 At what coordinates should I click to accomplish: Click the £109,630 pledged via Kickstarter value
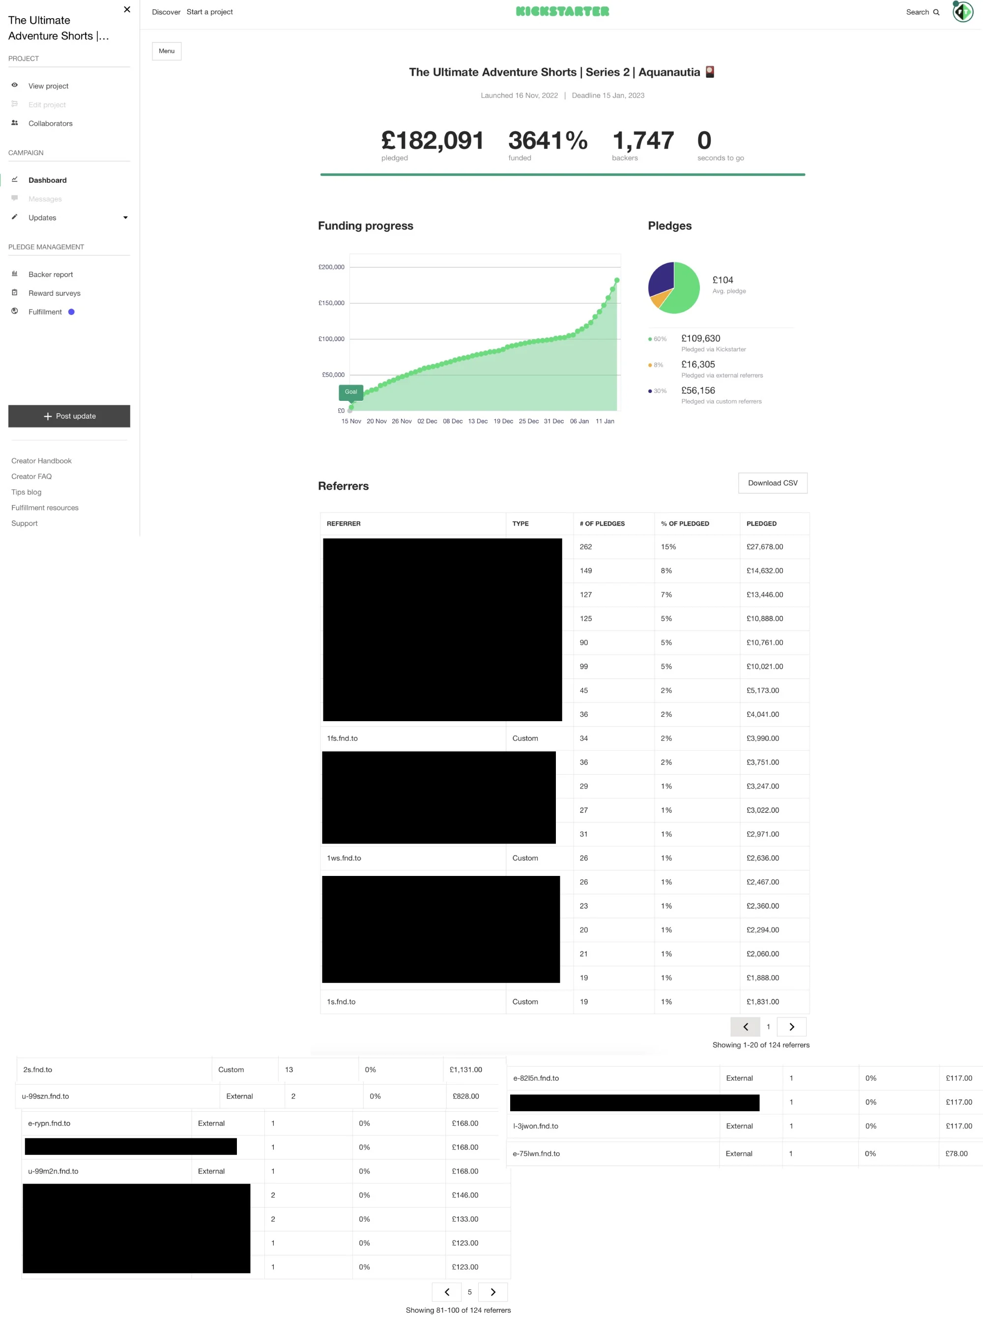(x=700, y=338)
